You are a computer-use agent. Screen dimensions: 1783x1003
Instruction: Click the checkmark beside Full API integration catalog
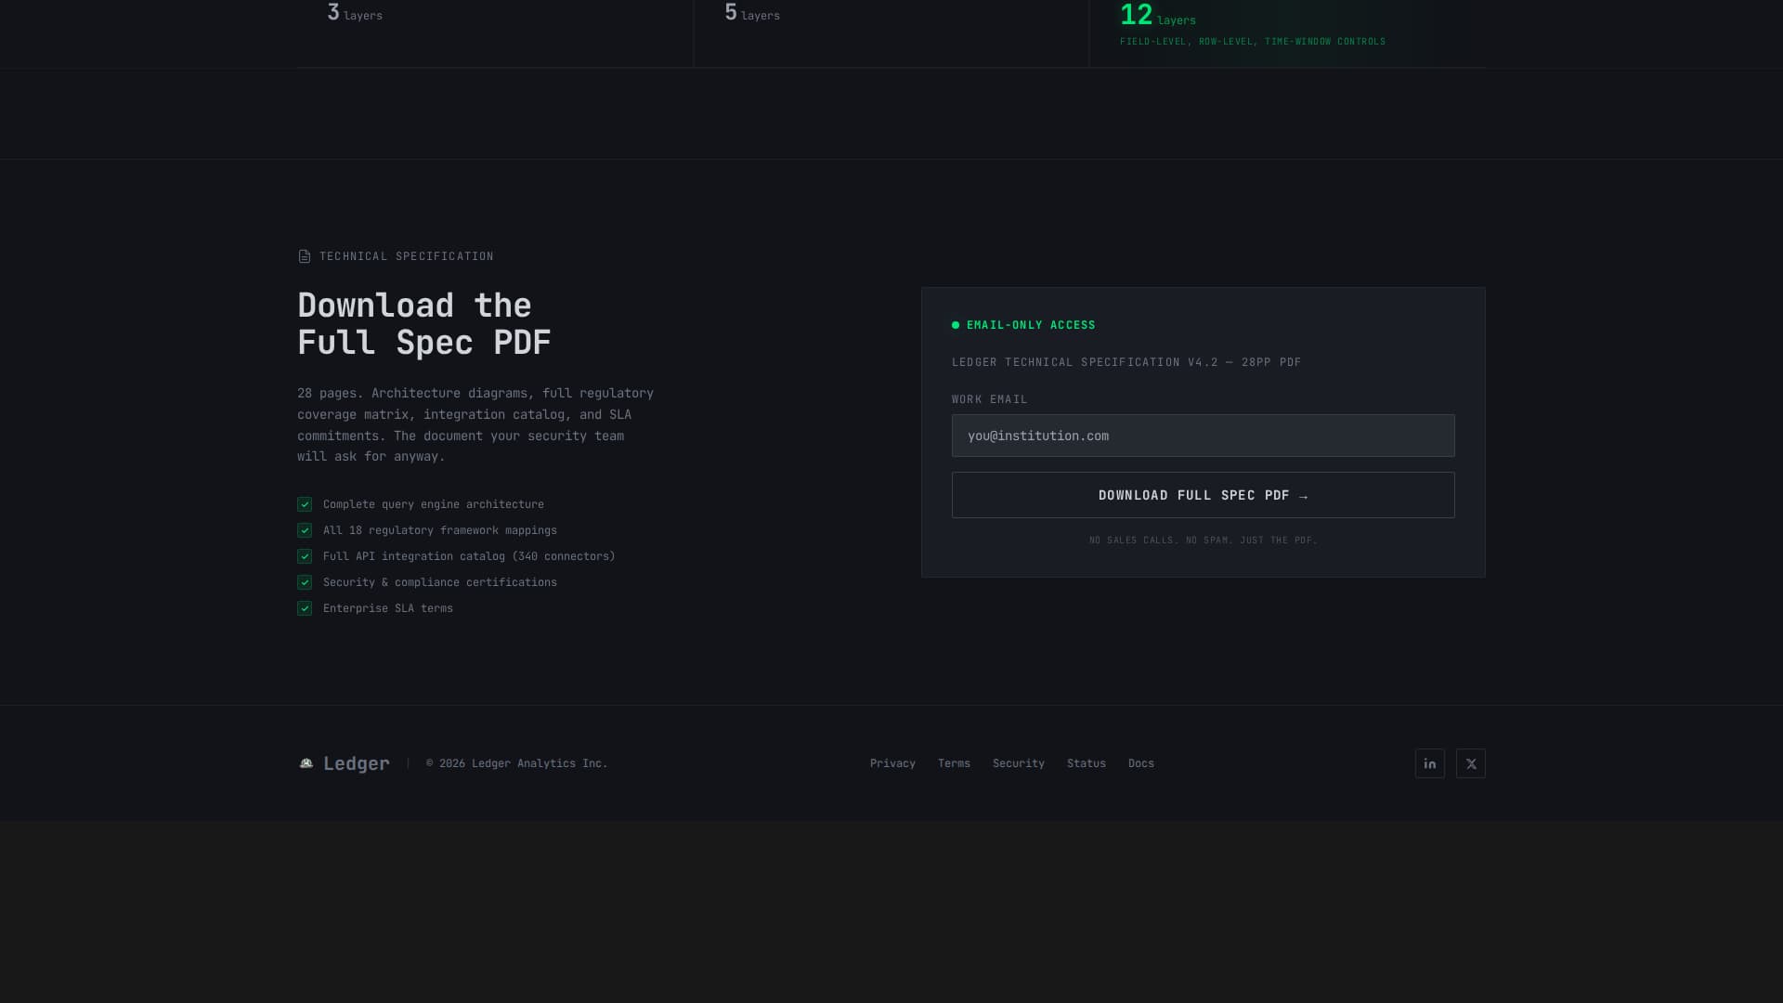[x=305, y=556]
